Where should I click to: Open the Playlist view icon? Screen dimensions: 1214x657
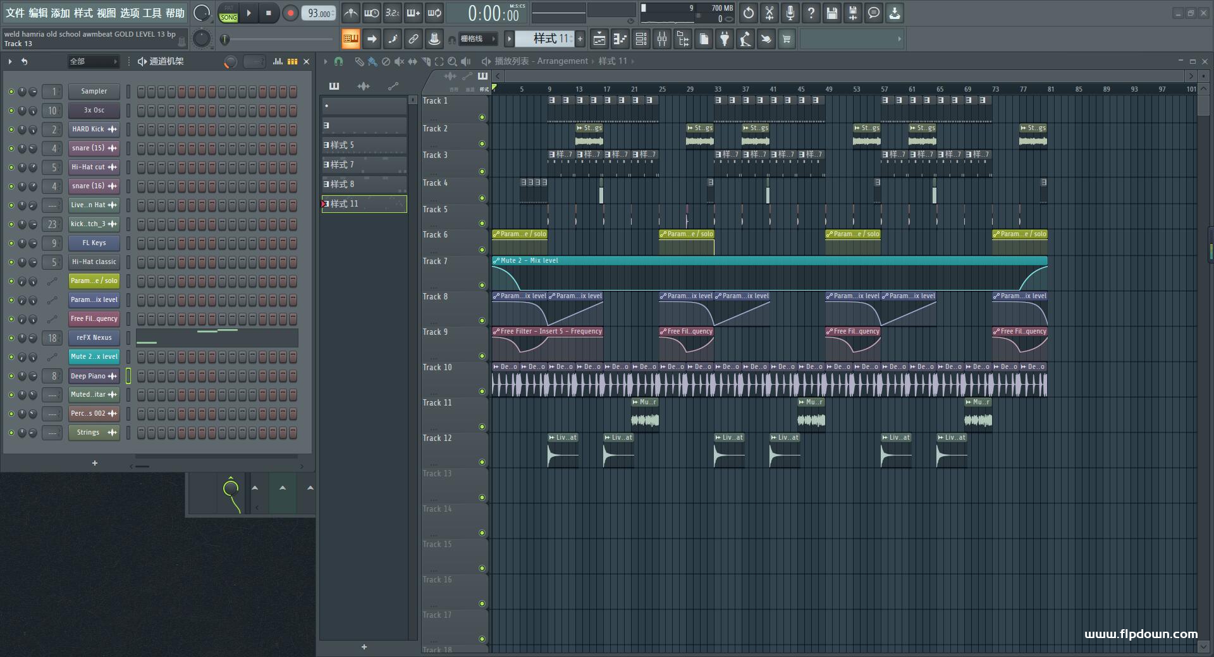[x=599, y=39]
